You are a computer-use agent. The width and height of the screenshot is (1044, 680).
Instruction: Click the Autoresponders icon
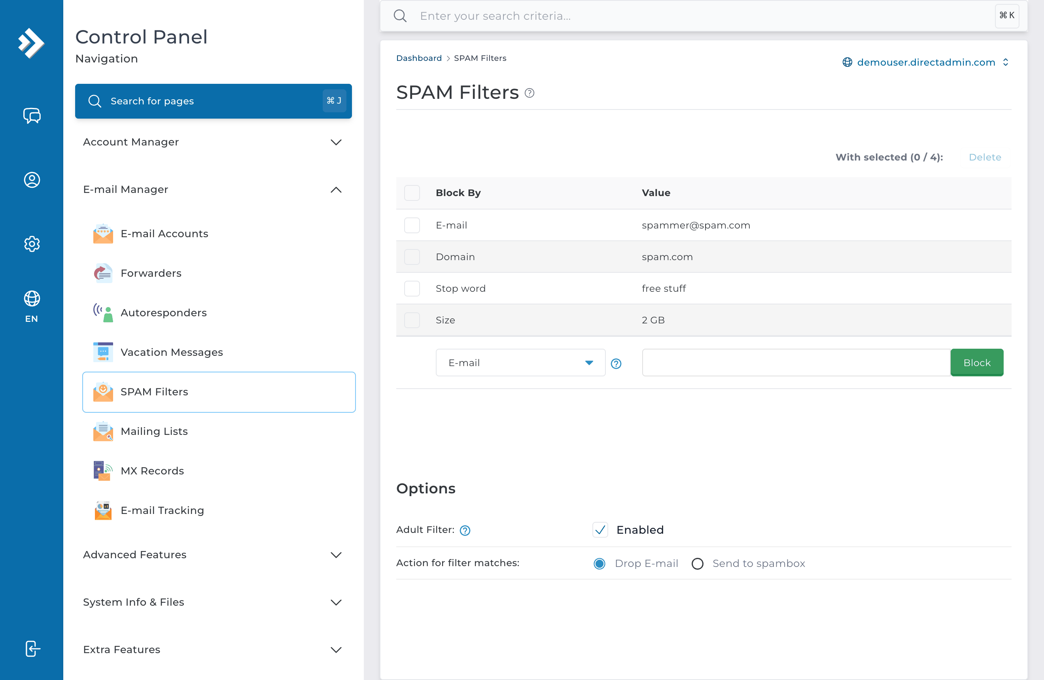click(103, 313)
